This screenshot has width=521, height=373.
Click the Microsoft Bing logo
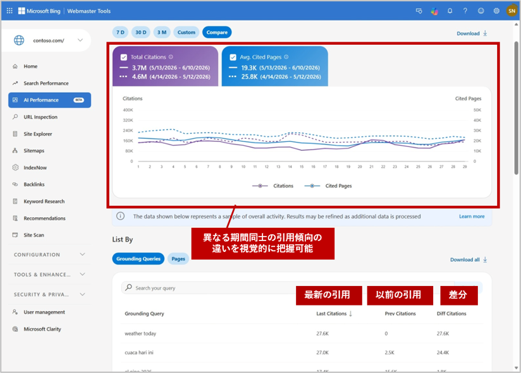point(39,11)
